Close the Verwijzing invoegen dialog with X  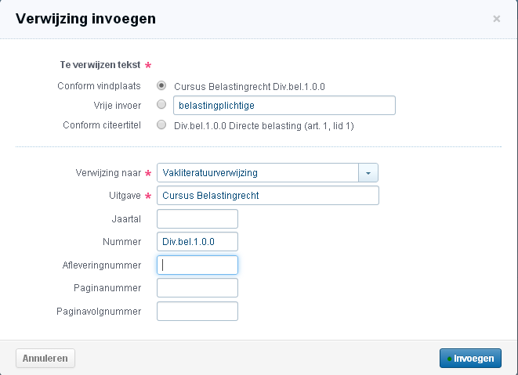(496, 19)
